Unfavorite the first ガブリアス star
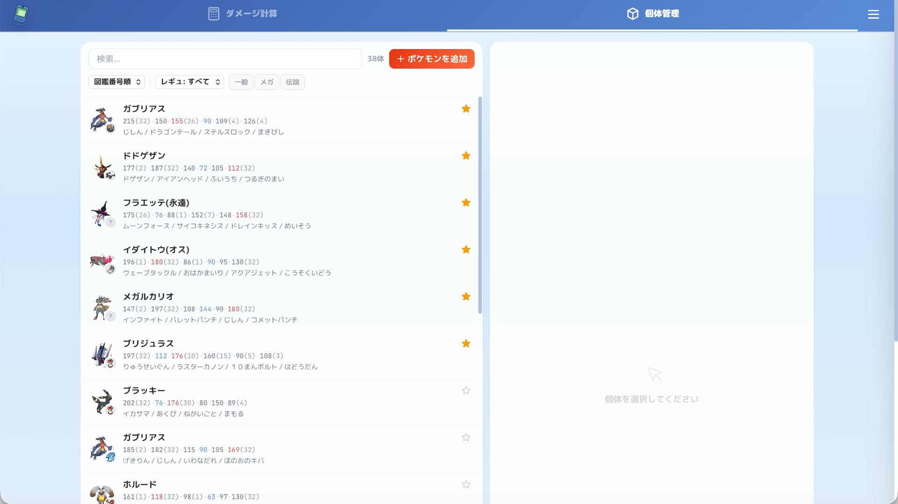The height and width of the screenshot is (504, 898). [x=466, y=108]
